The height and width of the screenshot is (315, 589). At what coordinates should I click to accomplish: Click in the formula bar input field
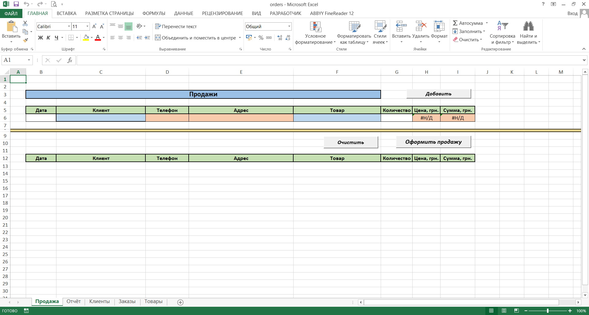[x=329, y=60]
